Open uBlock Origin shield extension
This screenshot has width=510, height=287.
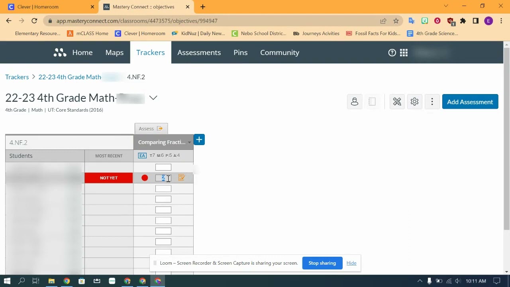click(x=450, y=21)
